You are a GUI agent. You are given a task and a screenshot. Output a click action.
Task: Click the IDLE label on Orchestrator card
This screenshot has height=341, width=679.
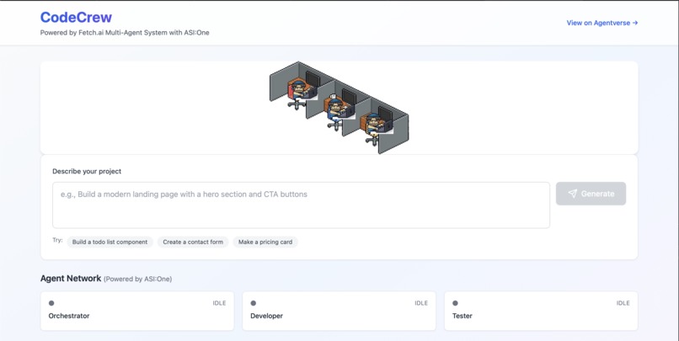[x=219, y=303]
